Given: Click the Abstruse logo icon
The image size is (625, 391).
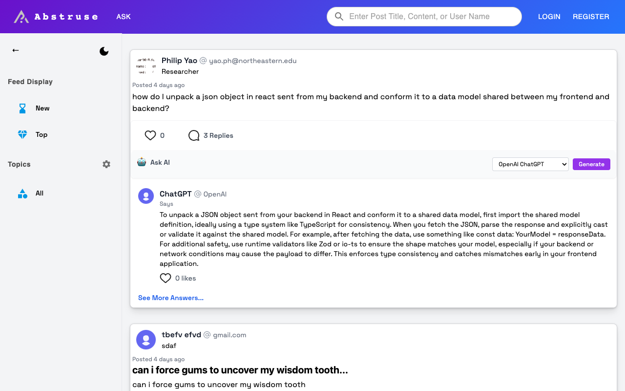Looking at the screenshot, I should (x=20, y=16).
